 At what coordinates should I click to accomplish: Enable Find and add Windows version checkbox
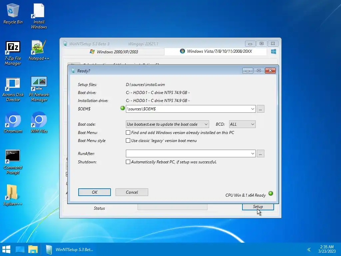pyautogui.click(x=128, y=133)
